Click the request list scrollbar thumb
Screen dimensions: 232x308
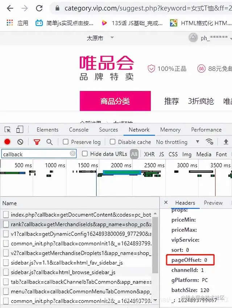coord(155,245)
